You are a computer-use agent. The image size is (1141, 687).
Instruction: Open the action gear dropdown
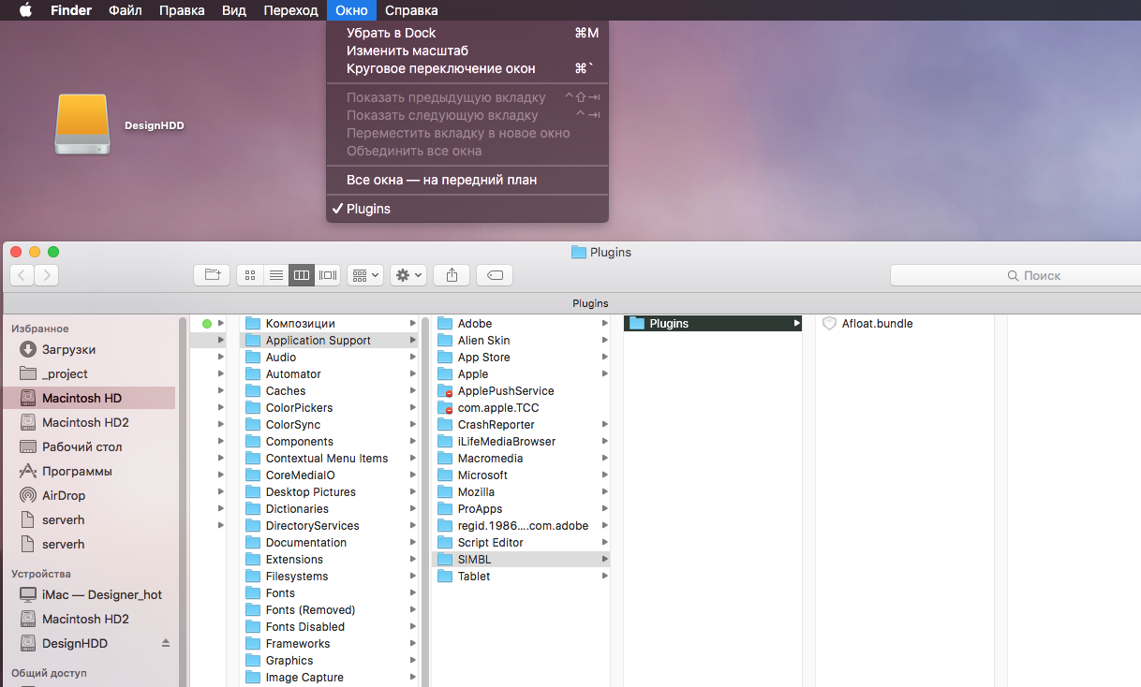pyautogui.click(x=408, y=275)
